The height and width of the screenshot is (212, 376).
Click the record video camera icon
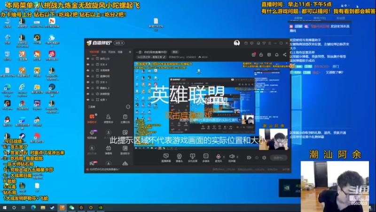249,158
